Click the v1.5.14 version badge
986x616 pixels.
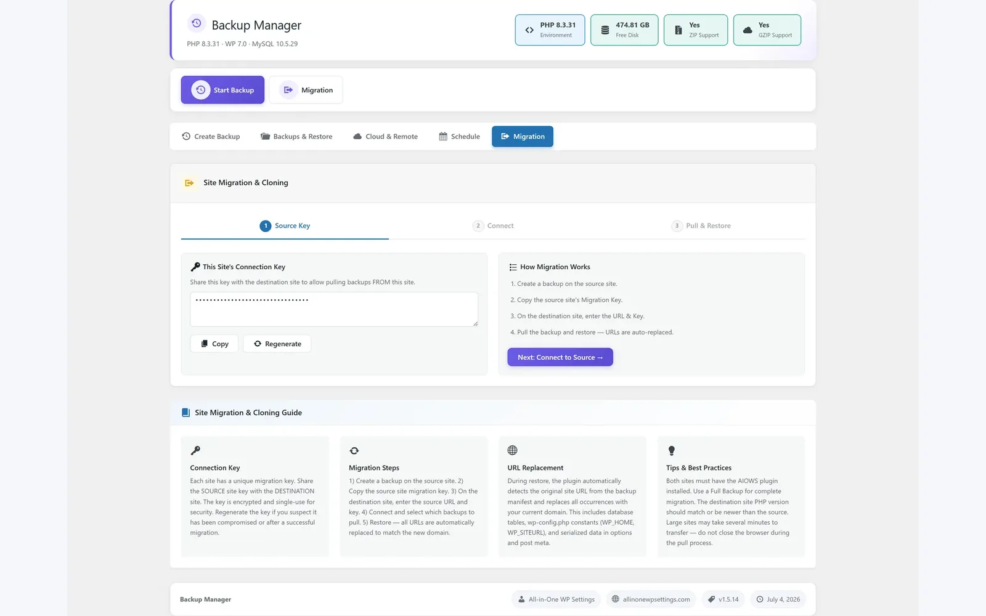(x=723, y=599)
